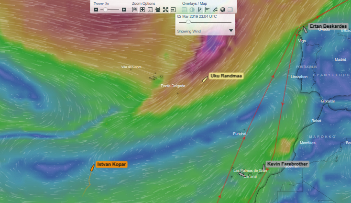Toggle the windsock wind overlay icon
Screen dimensions: 351x203
[207, 10]
